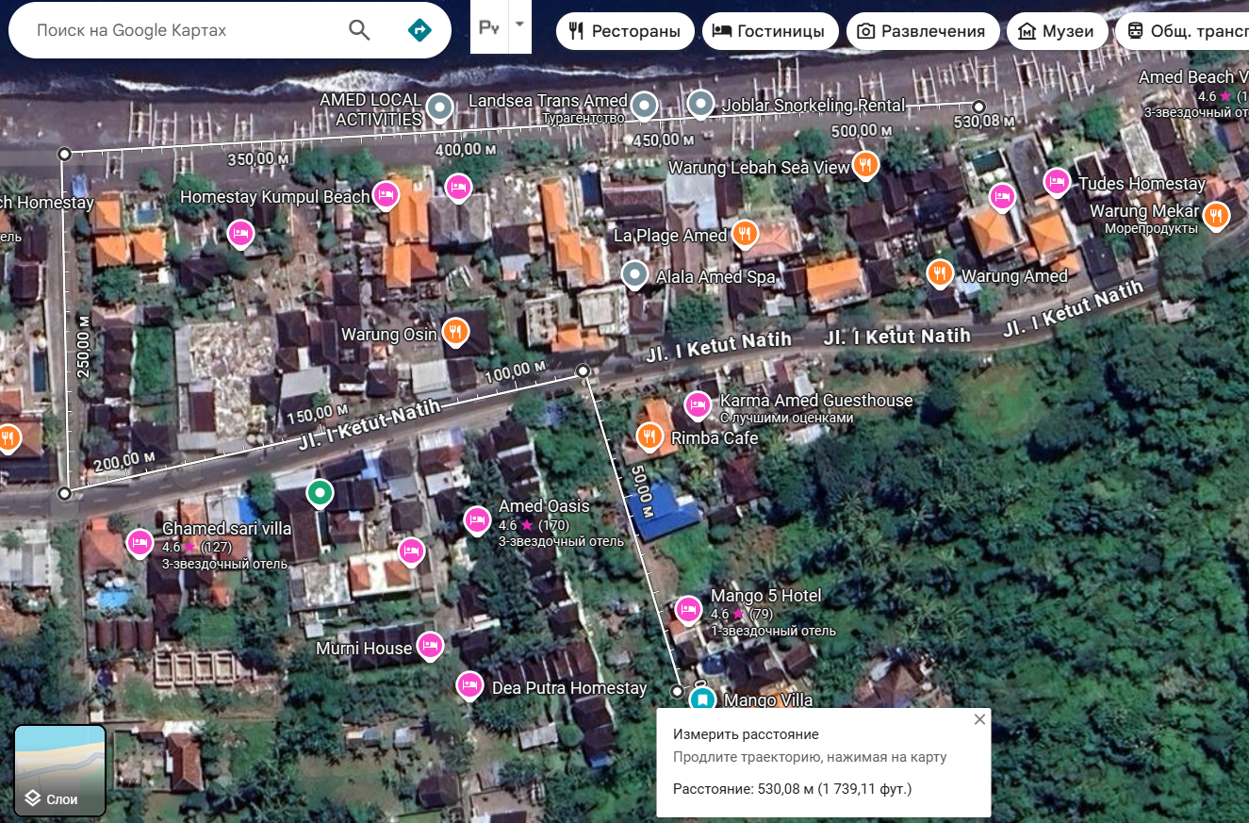
Task: Close the Измерить расстояние panel
Action: pos(979,719)
